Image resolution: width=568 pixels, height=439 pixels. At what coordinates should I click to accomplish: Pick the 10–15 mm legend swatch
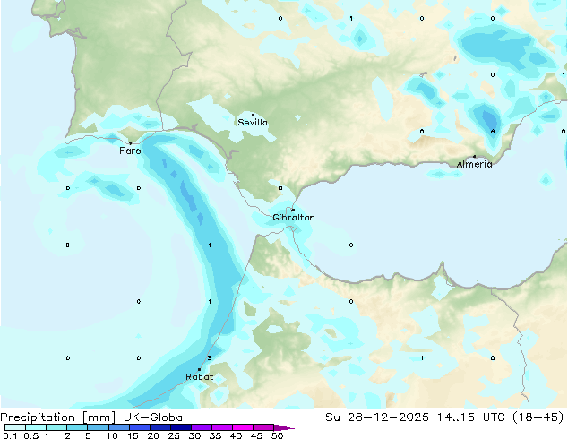[119, 427]
